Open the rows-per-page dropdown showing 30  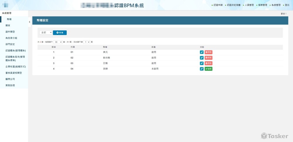[58, 42]
